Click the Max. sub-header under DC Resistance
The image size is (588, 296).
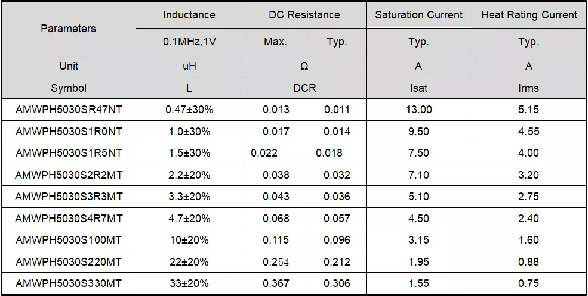pyautogui.click(x=276, y=42)
